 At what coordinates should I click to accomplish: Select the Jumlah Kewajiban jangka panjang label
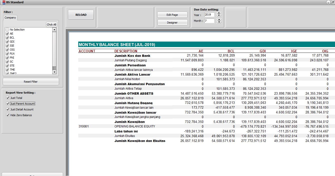(137, 117)
